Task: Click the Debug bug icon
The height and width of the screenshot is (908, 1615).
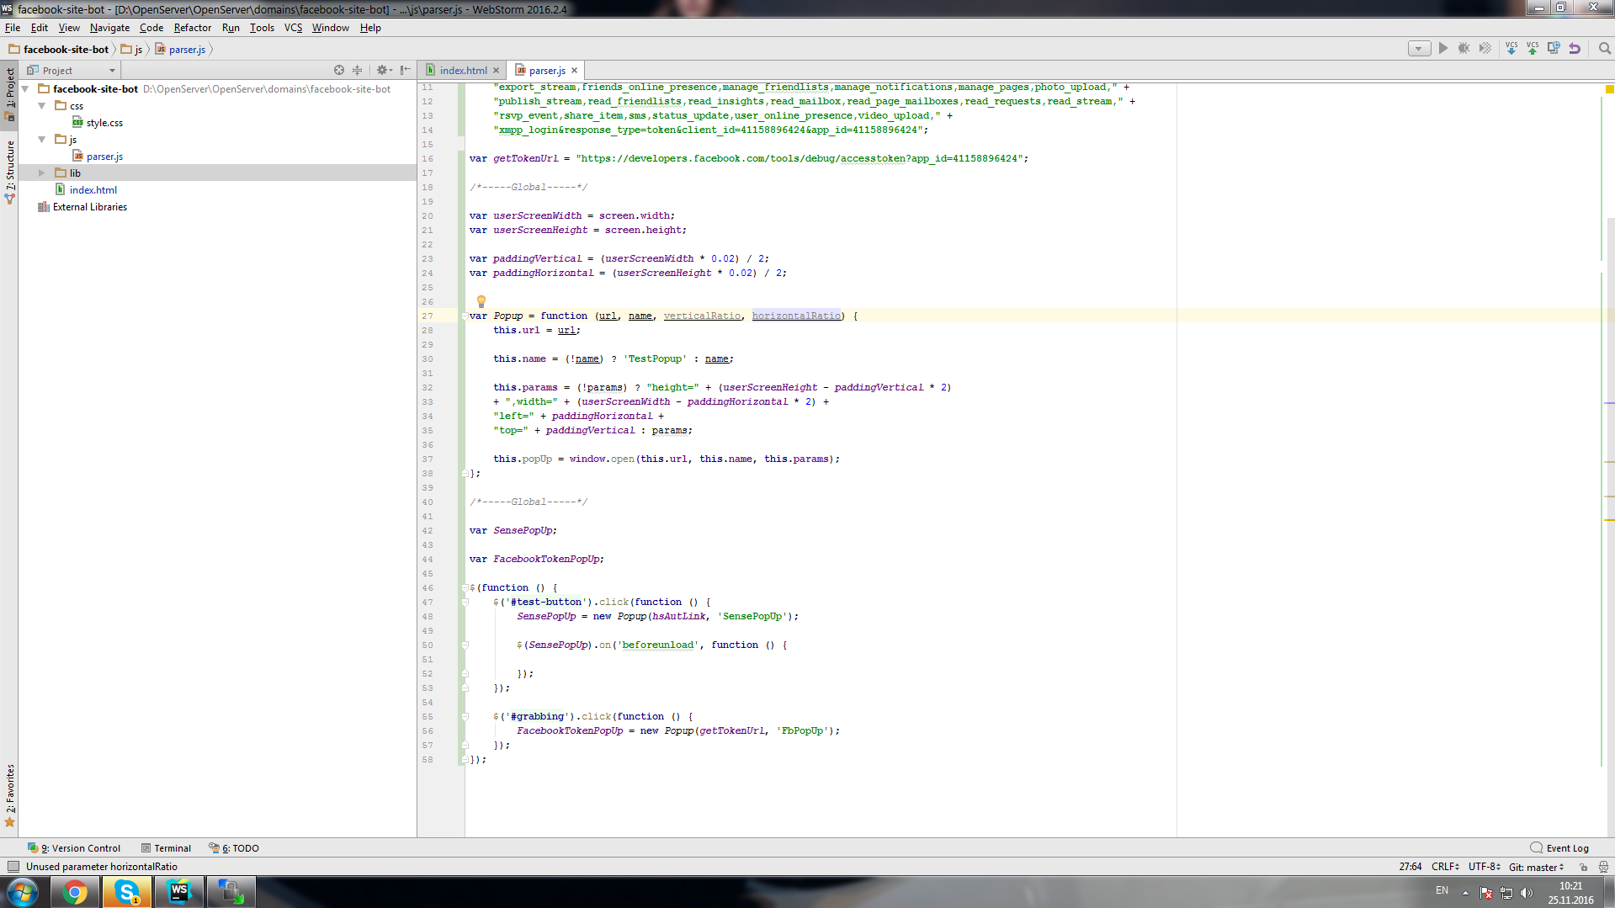Action: point(1464,49)
